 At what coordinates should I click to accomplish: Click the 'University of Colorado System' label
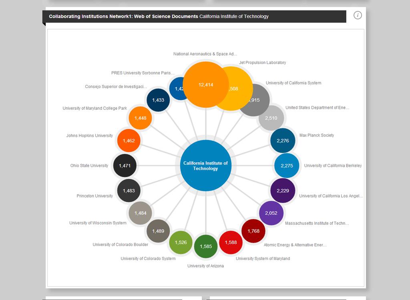pos(148,258)
